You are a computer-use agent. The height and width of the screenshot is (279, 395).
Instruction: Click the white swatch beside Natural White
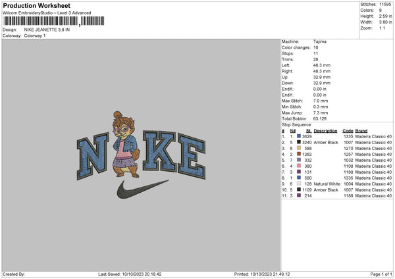pyautogui.click(x=299, y=184)
